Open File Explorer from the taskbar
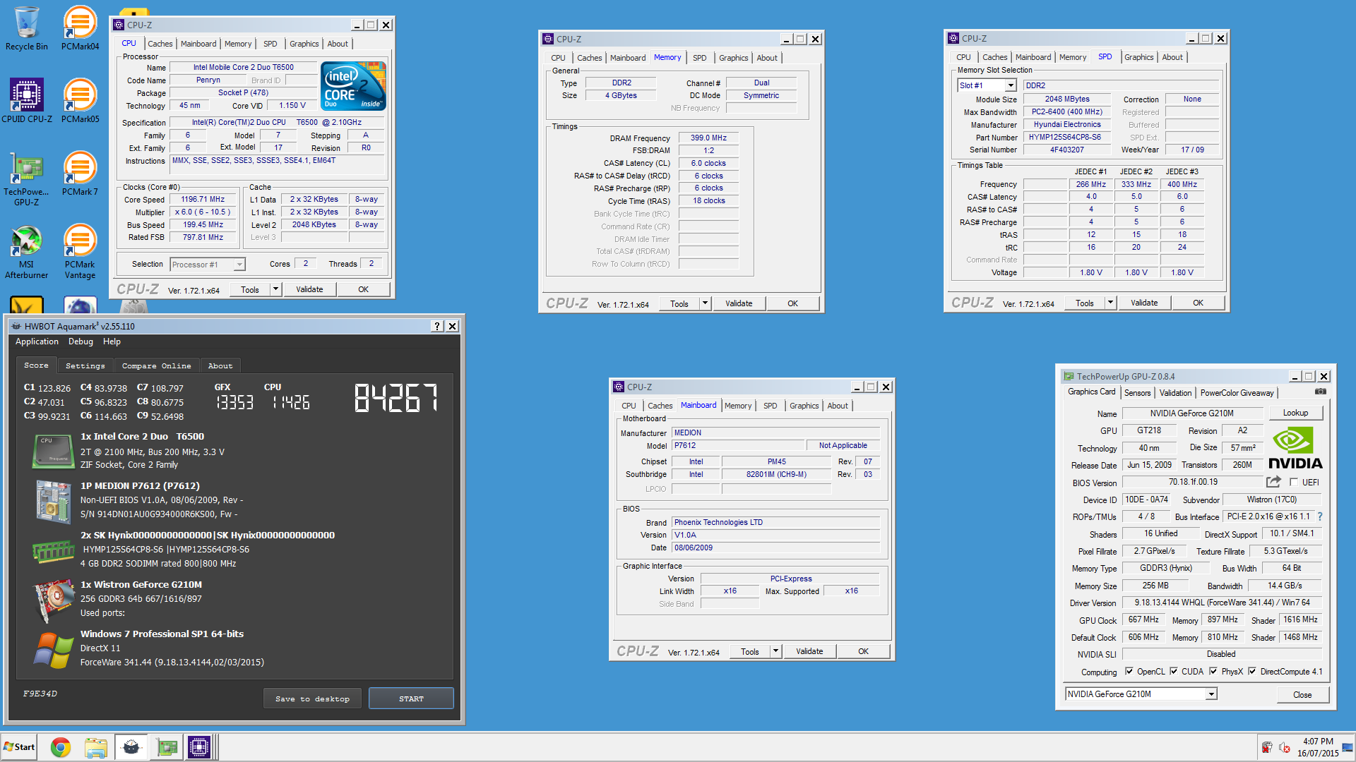Viewport: 1356px width, 762px height. (x=95, y=747)
